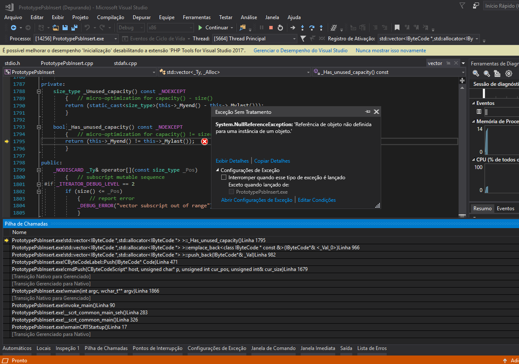Open the diagnostics settings gear
The width and height of the screenshot is (519, 364).
tap(508, 73)
